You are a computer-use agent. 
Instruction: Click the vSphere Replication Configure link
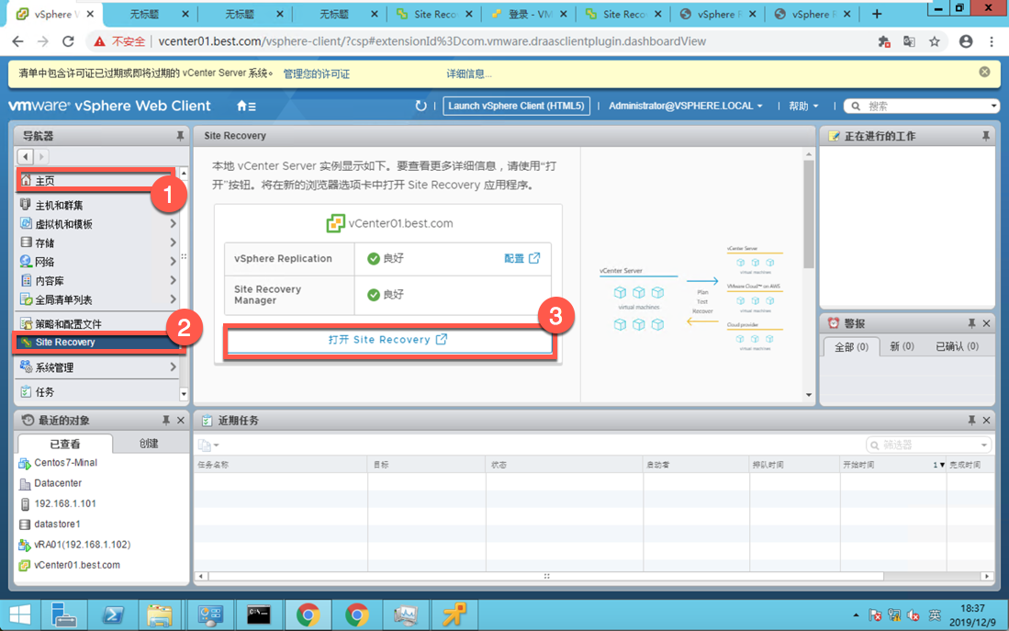click(x=521, y=258)
